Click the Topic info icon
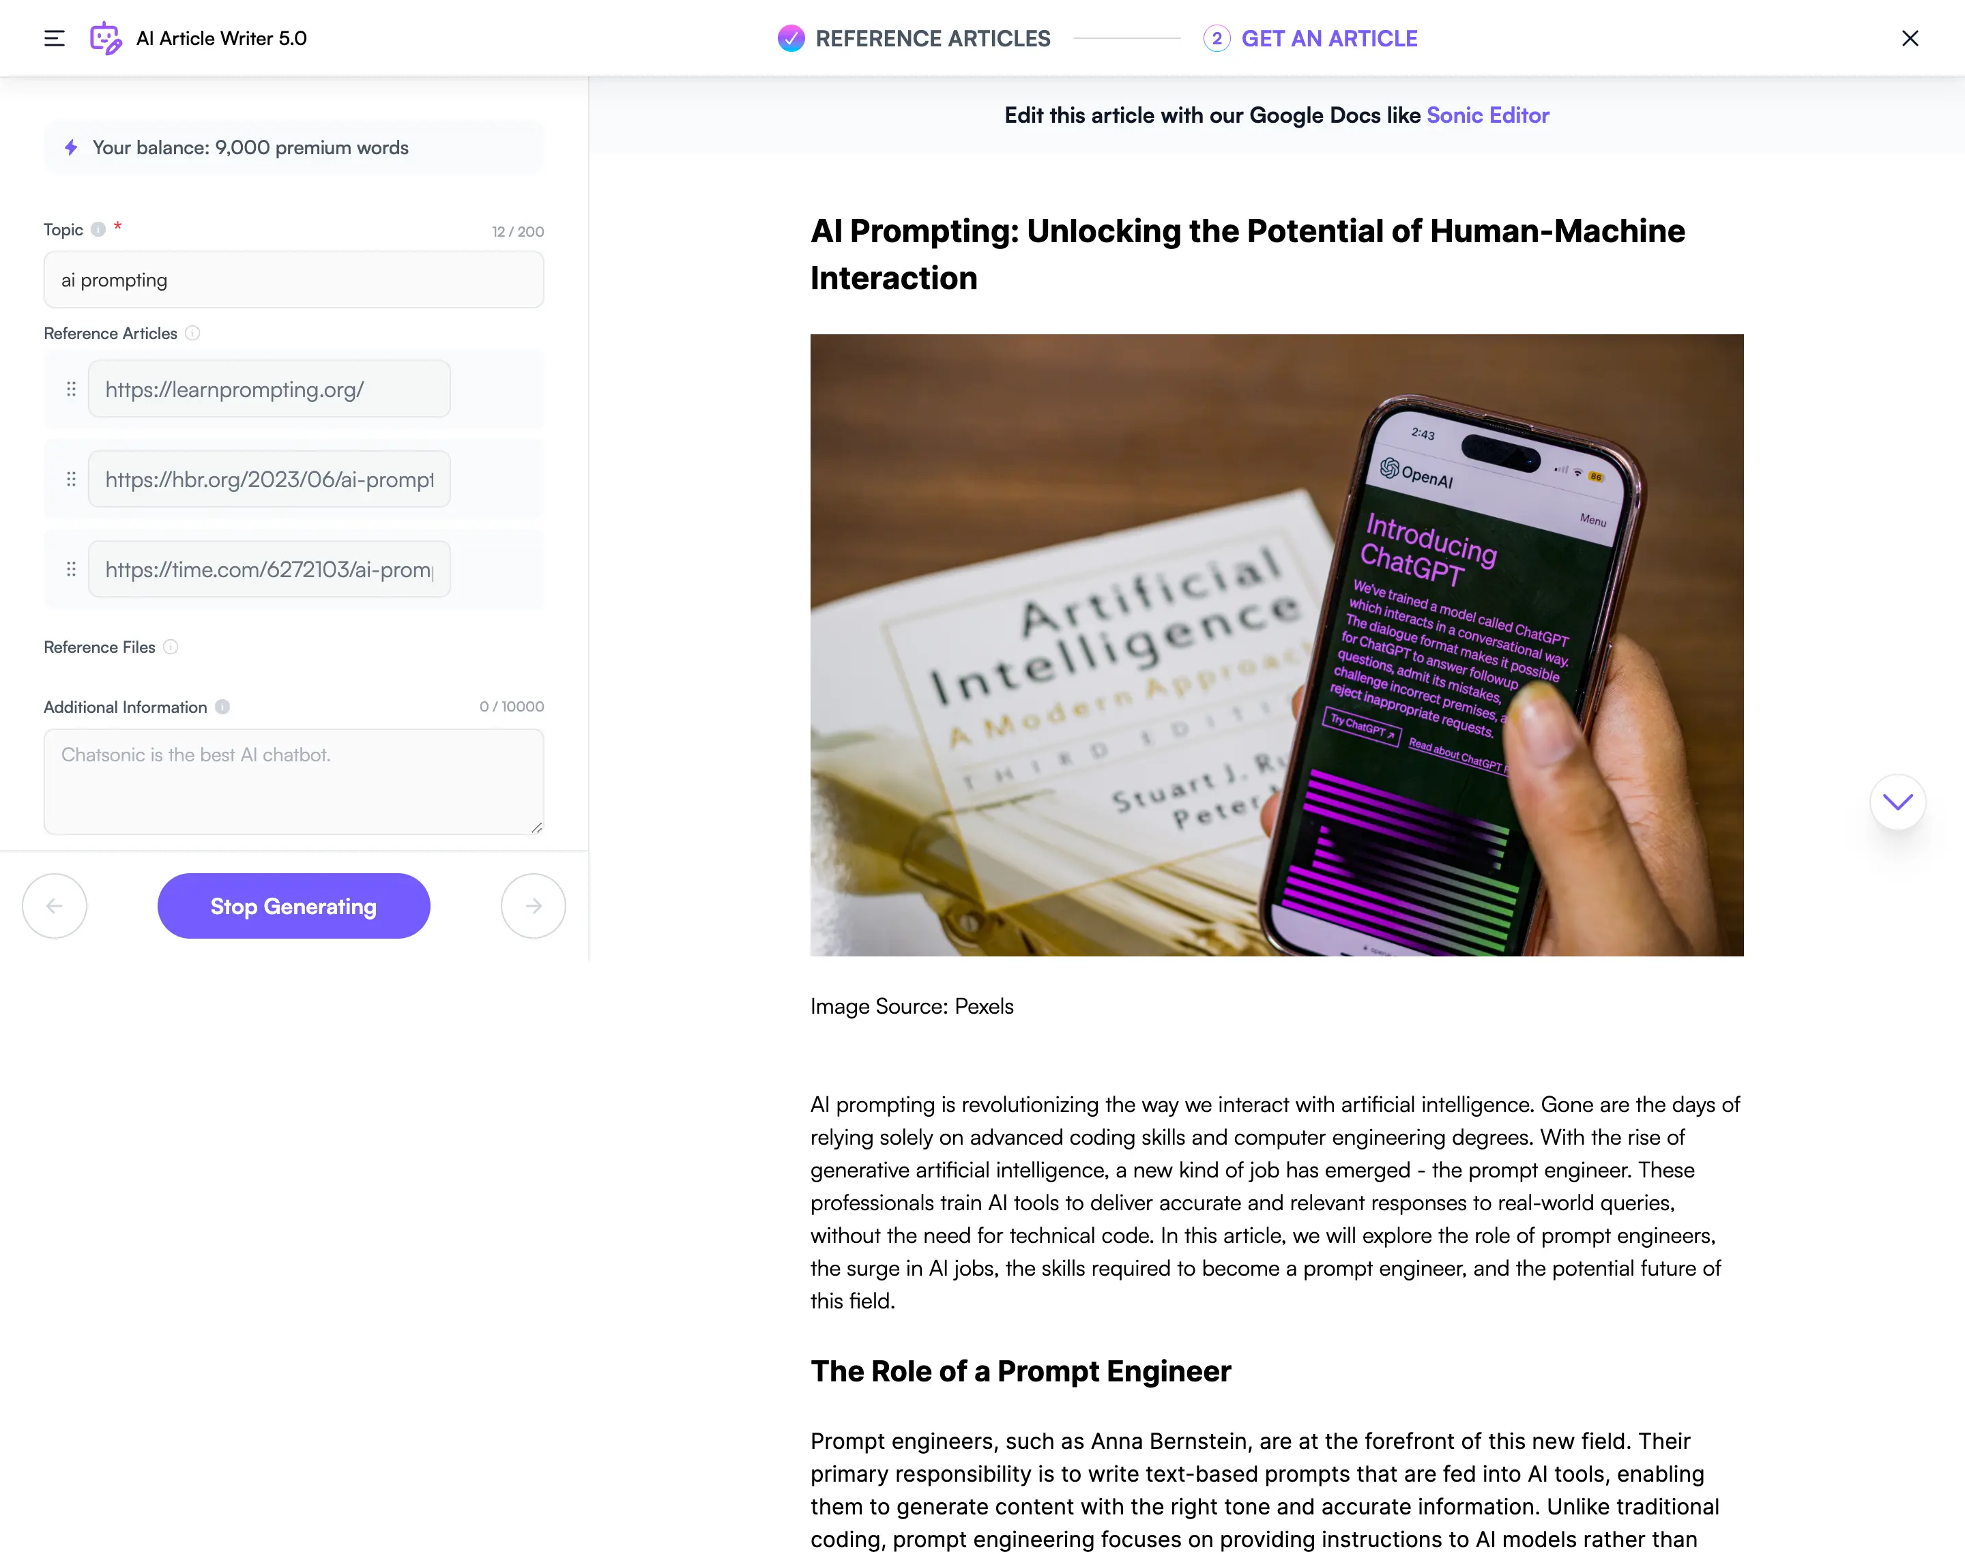This screenshot has width=1965, height=1554. click(98, 229)
